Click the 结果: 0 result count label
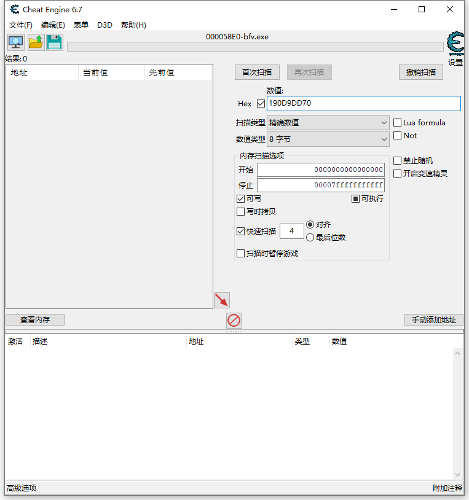 click(16, 59)
